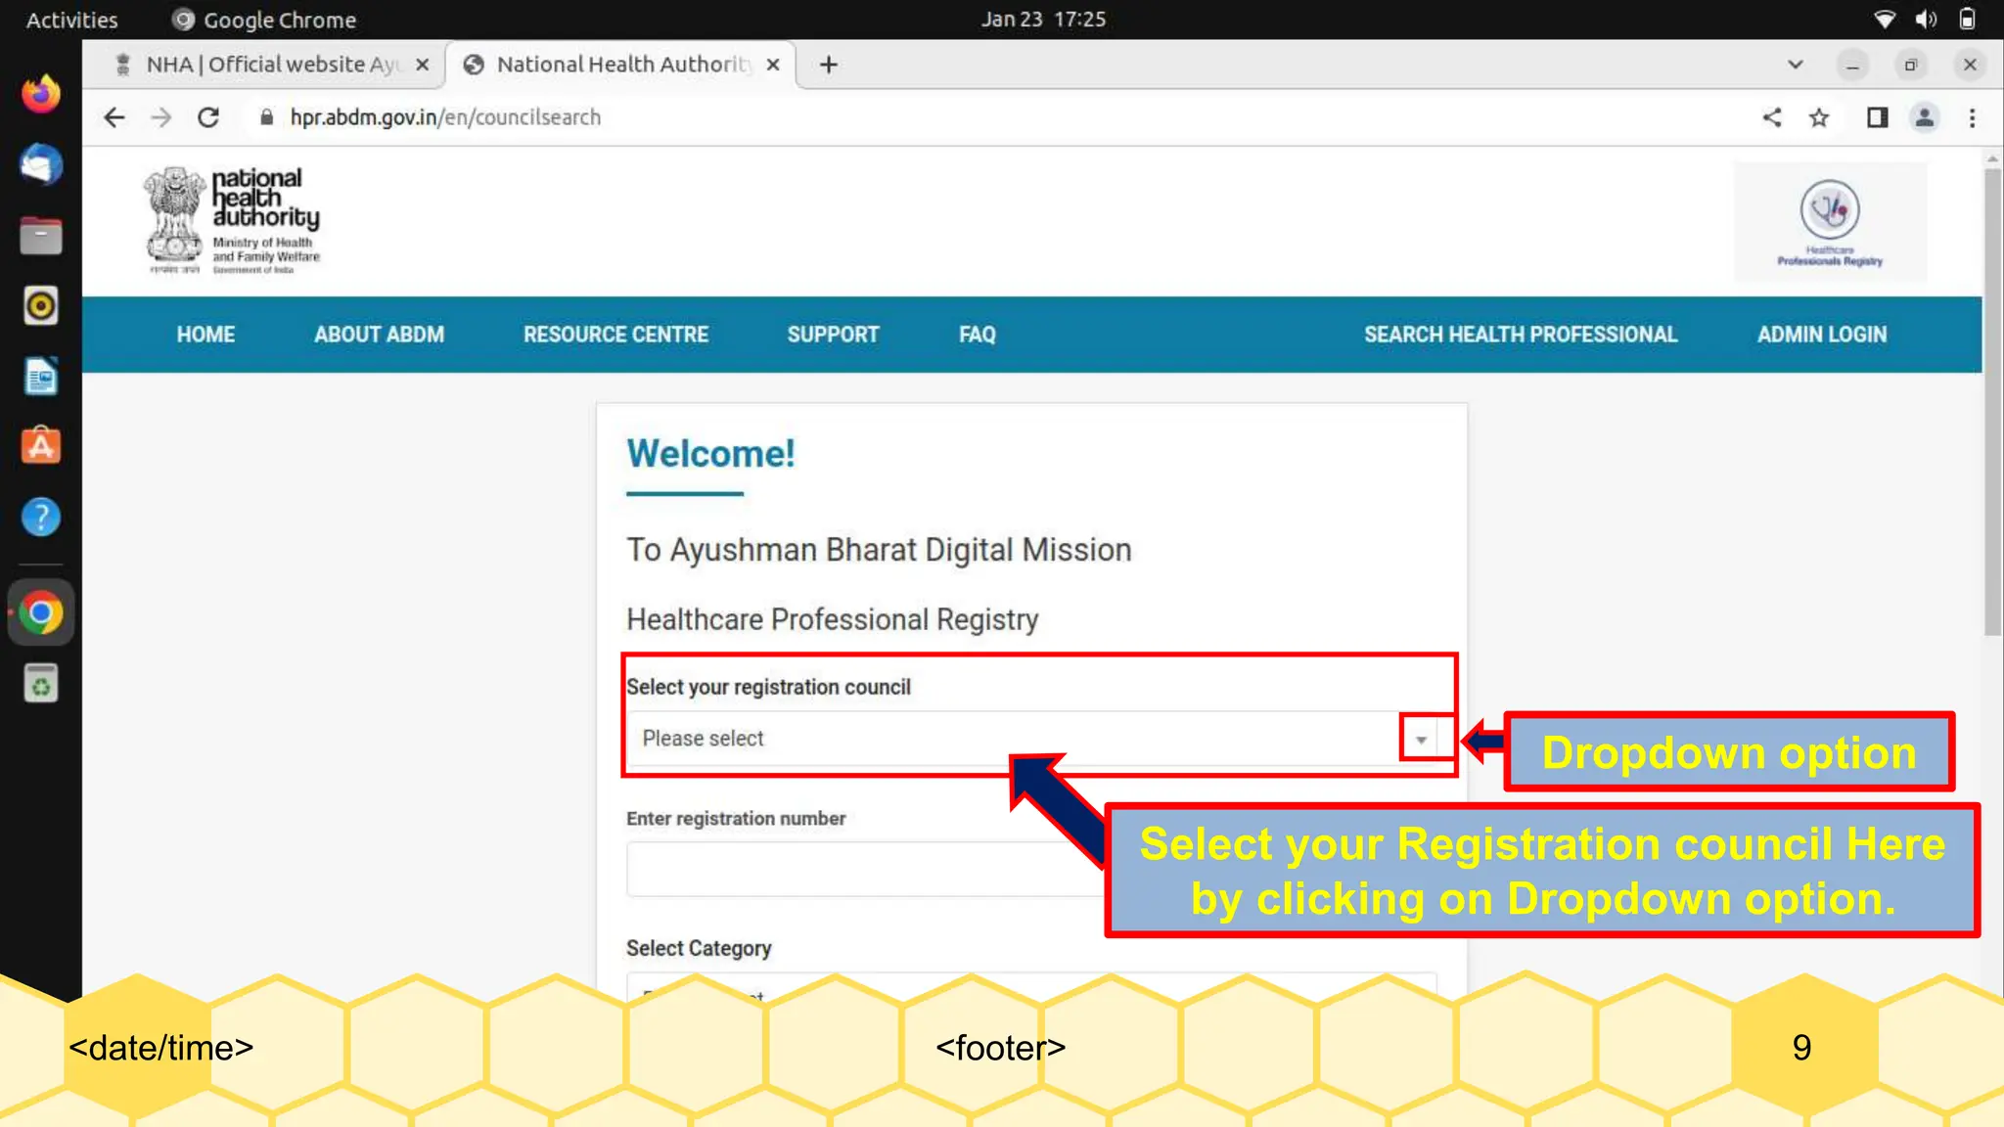
Task: Click the page vertical scrollbar
Action: pos(1992,401)
